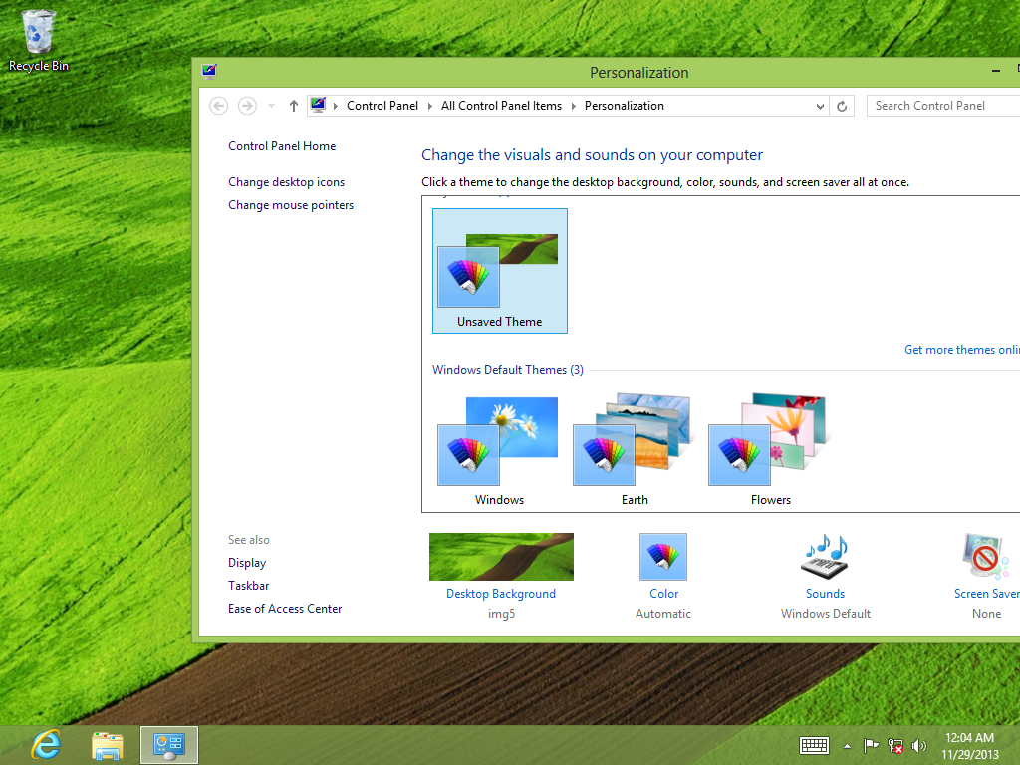Image resolution: width=1020 pixels, height=765 pixels.
Task: Open the volume speaker tray icon
Action: 918,745
